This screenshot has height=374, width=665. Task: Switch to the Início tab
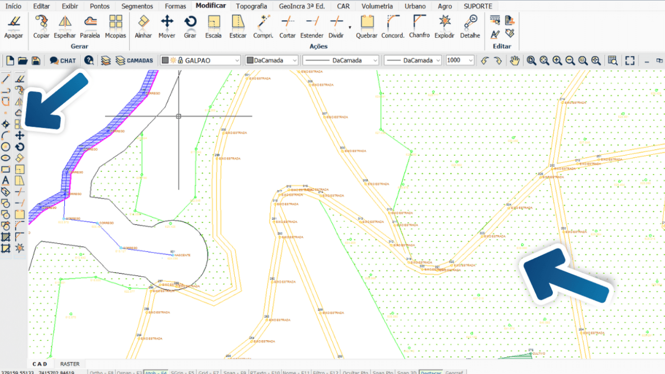(14, 6)
